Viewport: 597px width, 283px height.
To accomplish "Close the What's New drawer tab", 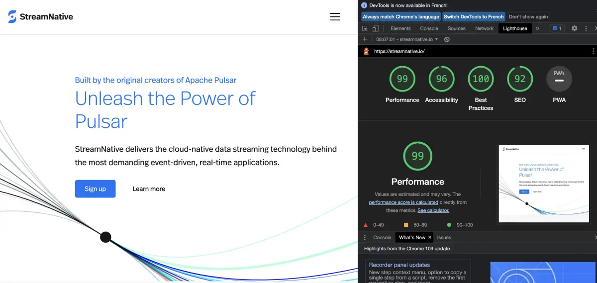I will (430, 237).
